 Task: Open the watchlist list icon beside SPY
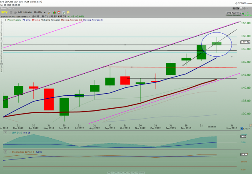click(x=11, y=12)
